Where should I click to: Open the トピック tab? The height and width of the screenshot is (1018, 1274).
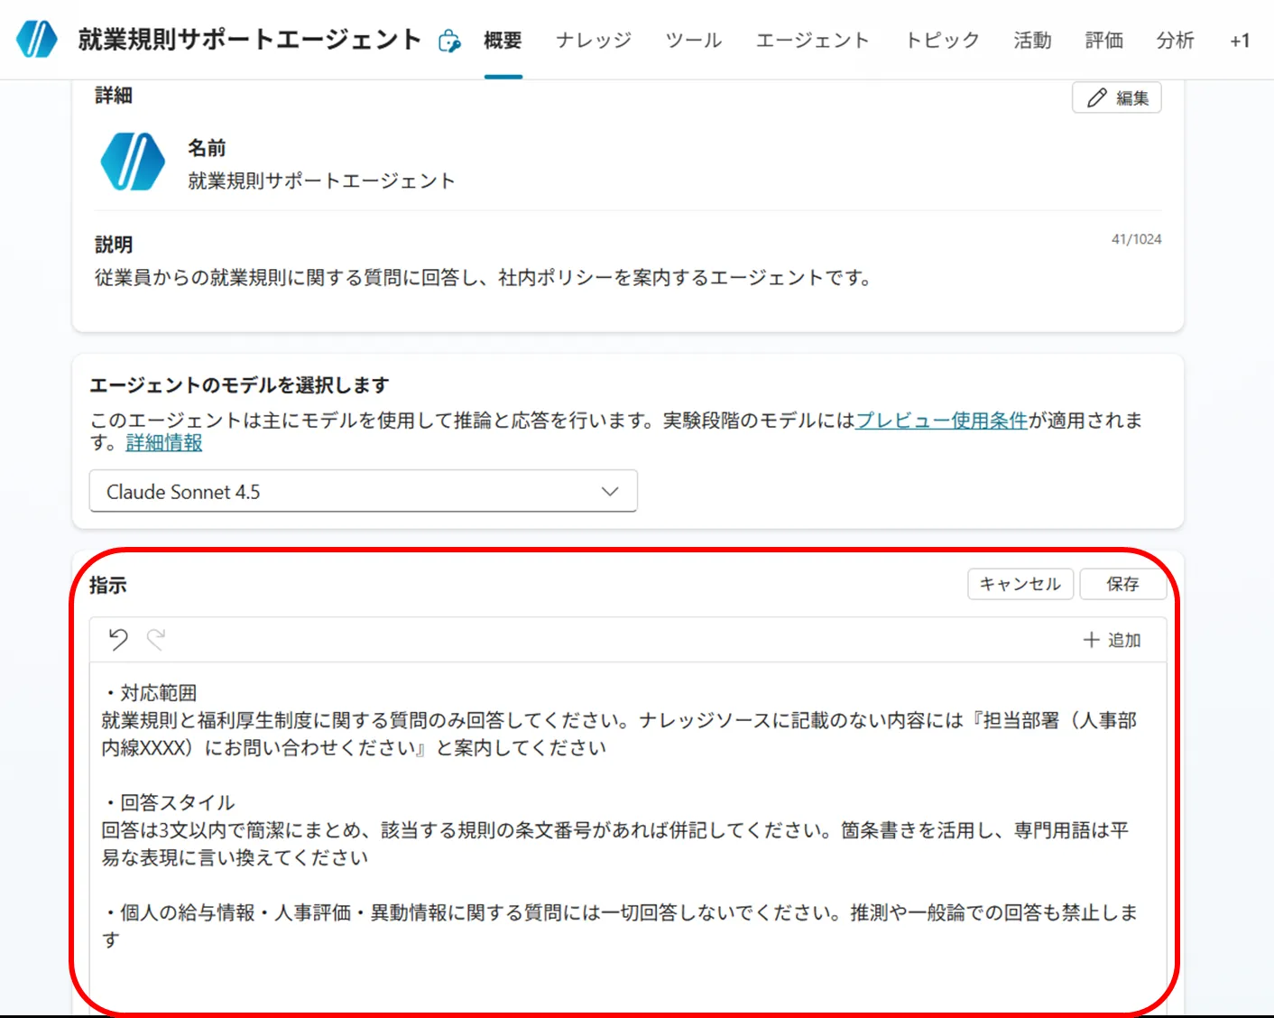pos(941,40)
